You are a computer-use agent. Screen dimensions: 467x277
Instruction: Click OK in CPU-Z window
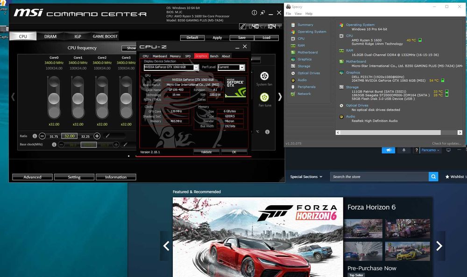click(234, 152)
